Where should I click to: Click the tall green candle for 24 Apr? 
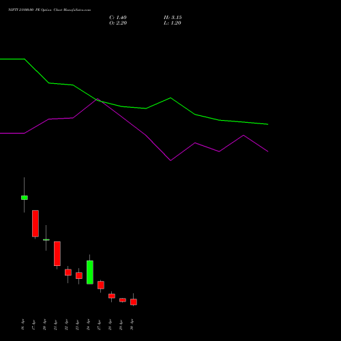pos(90,272)
